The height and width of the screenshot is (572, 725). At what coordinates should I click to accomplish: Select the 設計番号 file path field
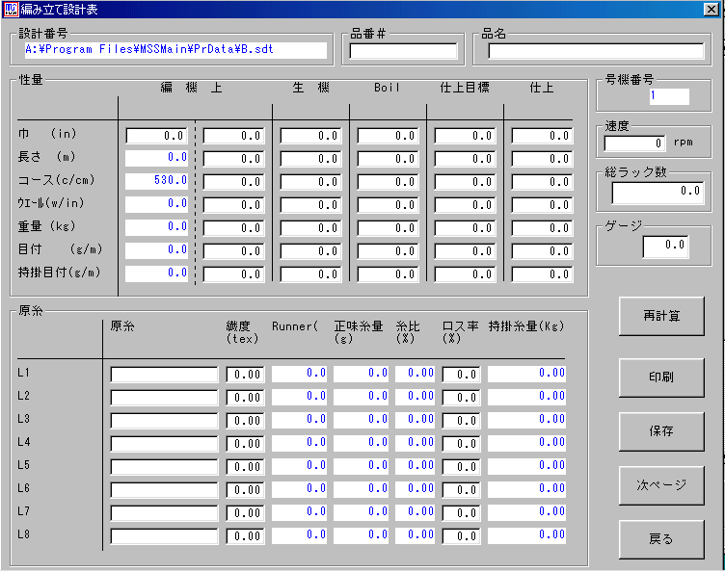tap(175, 50)
